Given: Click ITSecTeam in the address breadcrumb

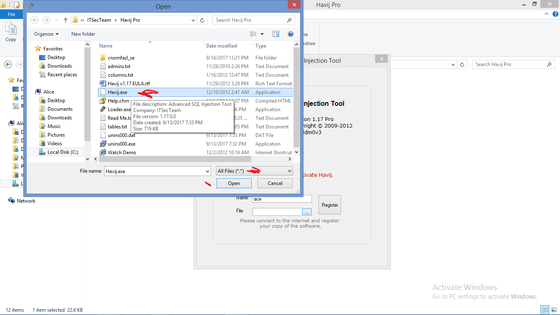Looking at the screenshot, I should [x=99, y=20].
